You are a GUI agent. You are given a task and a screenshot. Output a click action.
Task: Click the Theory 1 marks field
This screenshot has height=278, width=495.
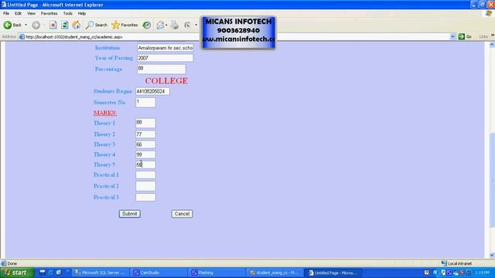pos(145,123)
